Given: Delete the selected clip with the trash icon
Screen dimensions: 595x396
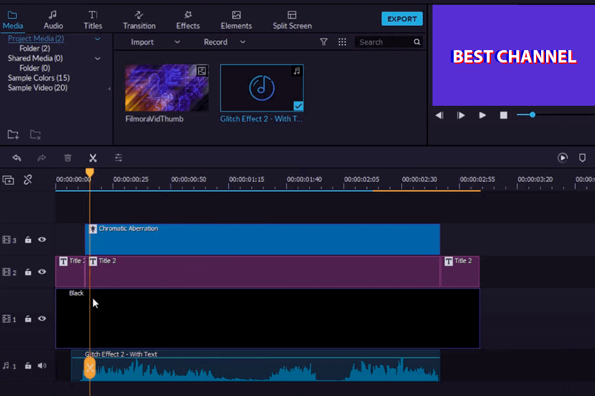Looking at the screenshot, I should coord(68,158).
